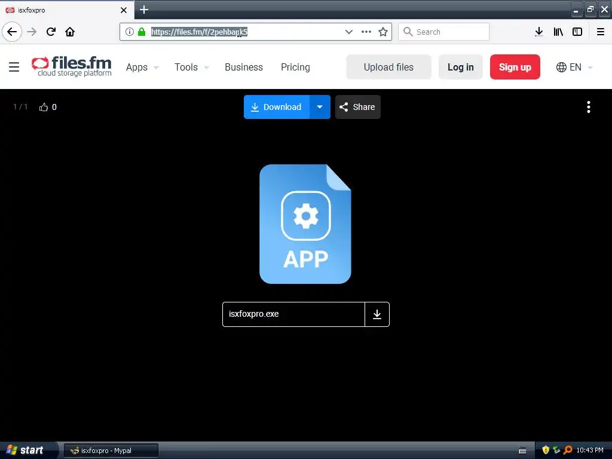This screenshot has height=459, width=612.
Task: Reload the current page
Action: (51, 32)
